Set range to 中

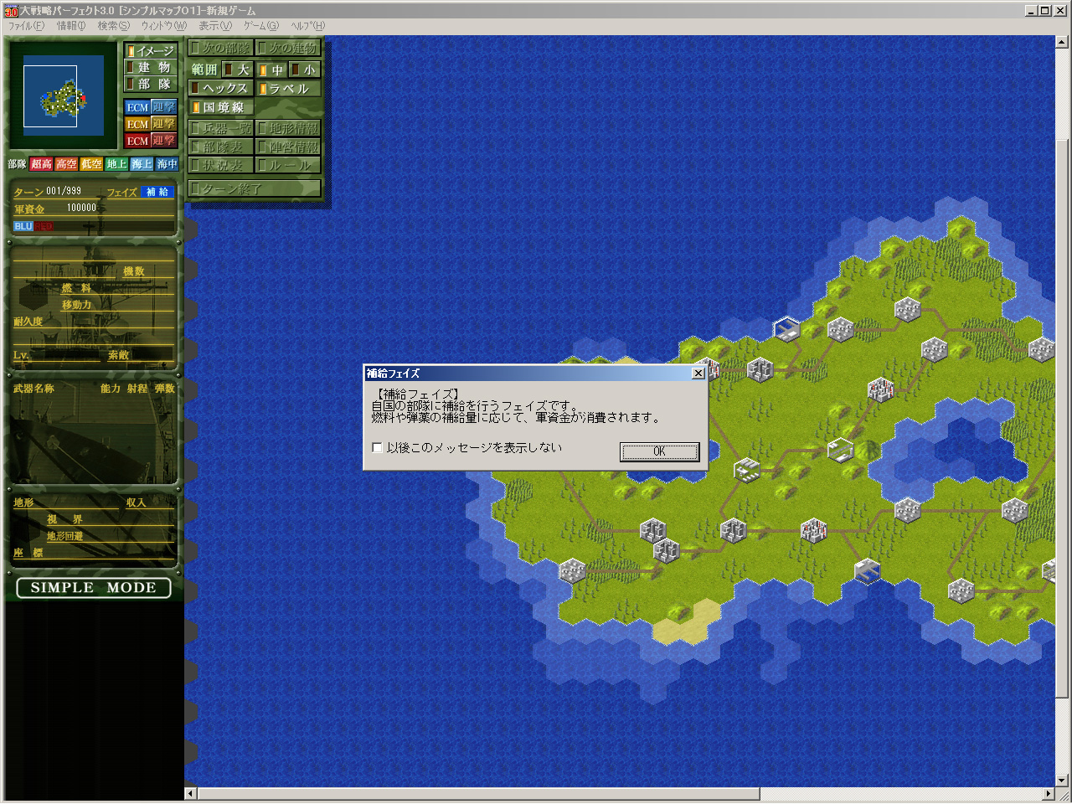click(271, 70)
